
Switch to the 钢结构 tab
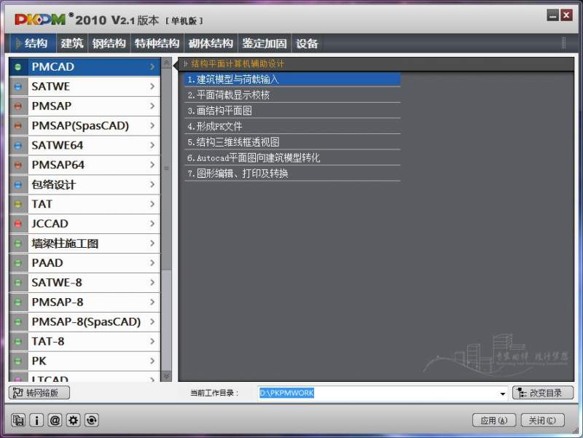click(x=109, y=43)
